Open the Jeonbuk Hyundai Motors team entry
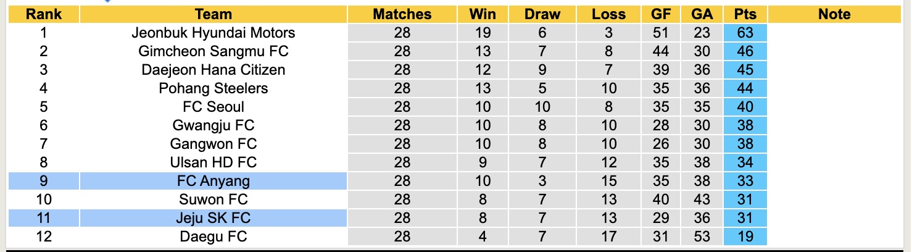 click(x=213, y=33)
